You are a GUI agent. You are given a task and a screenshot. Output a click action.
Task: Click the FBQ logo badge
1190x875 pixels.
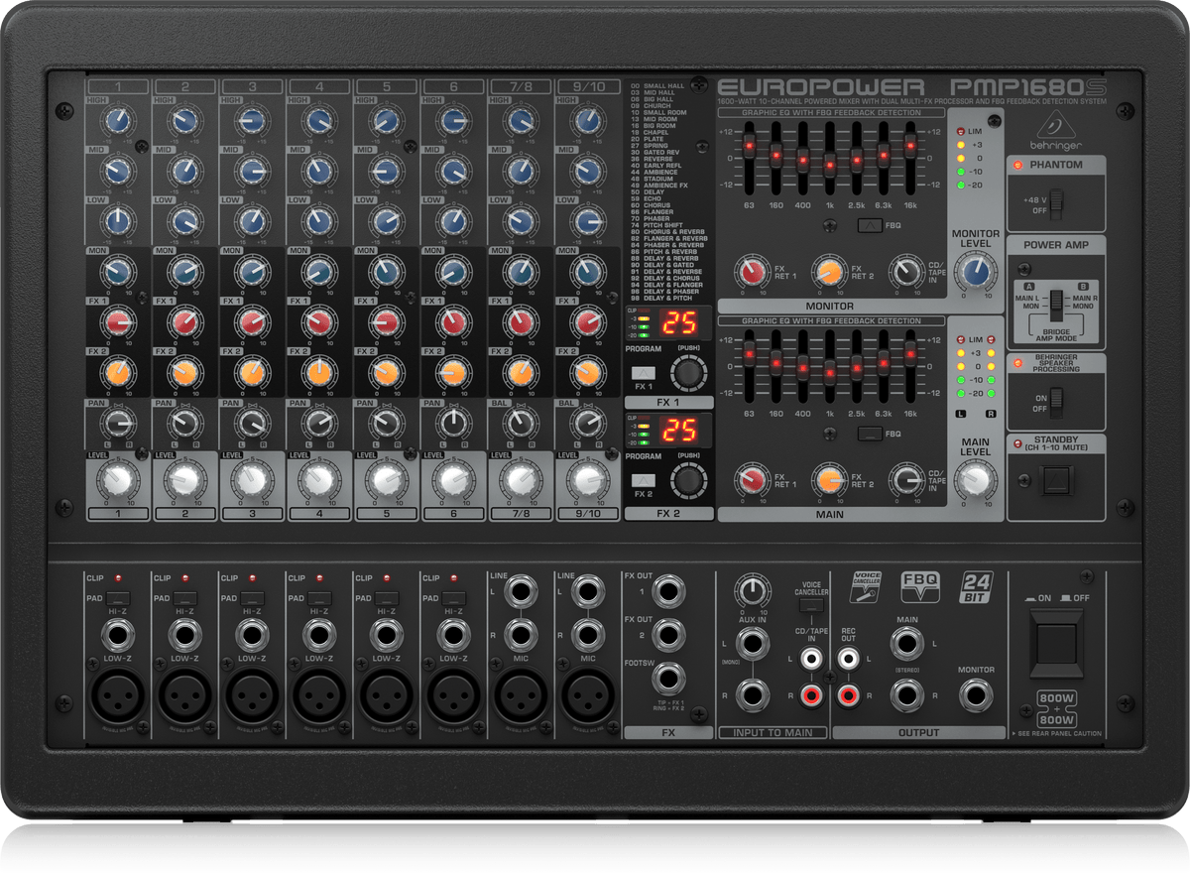[918, 586]
